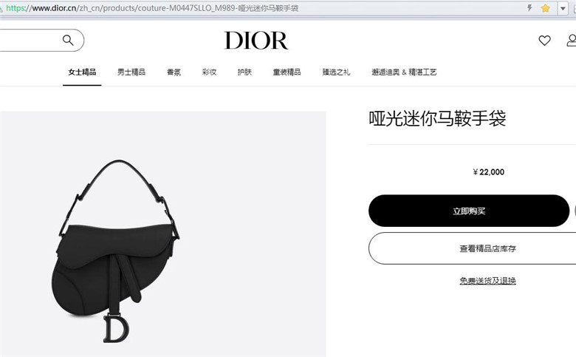
Task: Click the DIOR logo
Action: click(x=256, y=41)
